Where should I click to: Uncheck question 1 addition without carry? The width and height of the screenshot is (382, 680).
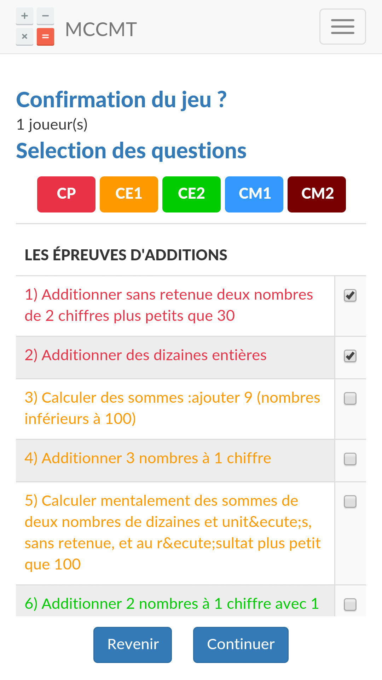tap(350, 296)
